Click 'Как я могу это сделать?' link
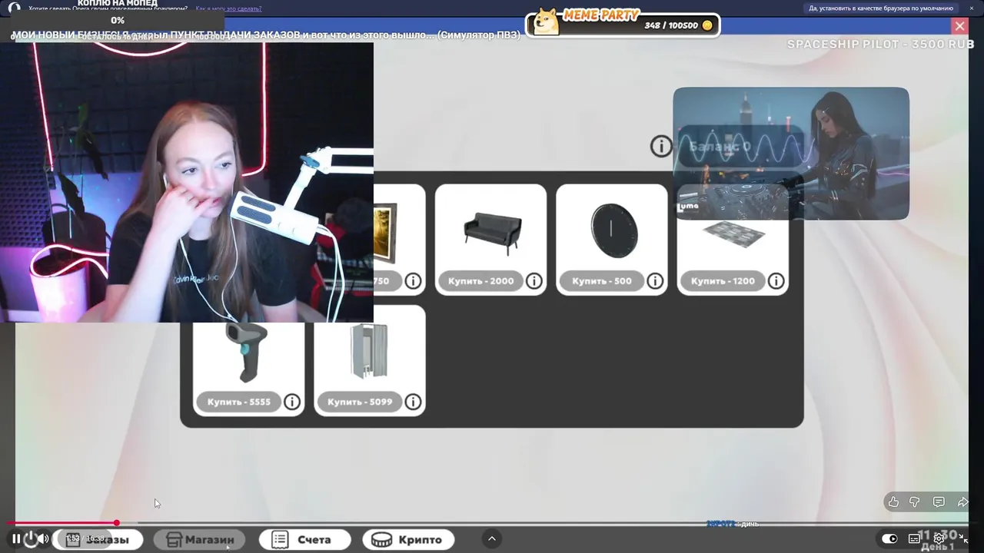Screen dimensions: 984x553 point(228,8)
